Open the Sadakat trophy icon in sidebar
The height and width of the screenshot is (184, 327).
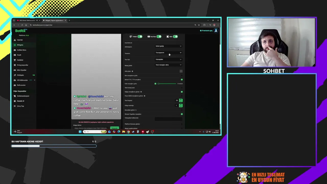click(15, 60)
